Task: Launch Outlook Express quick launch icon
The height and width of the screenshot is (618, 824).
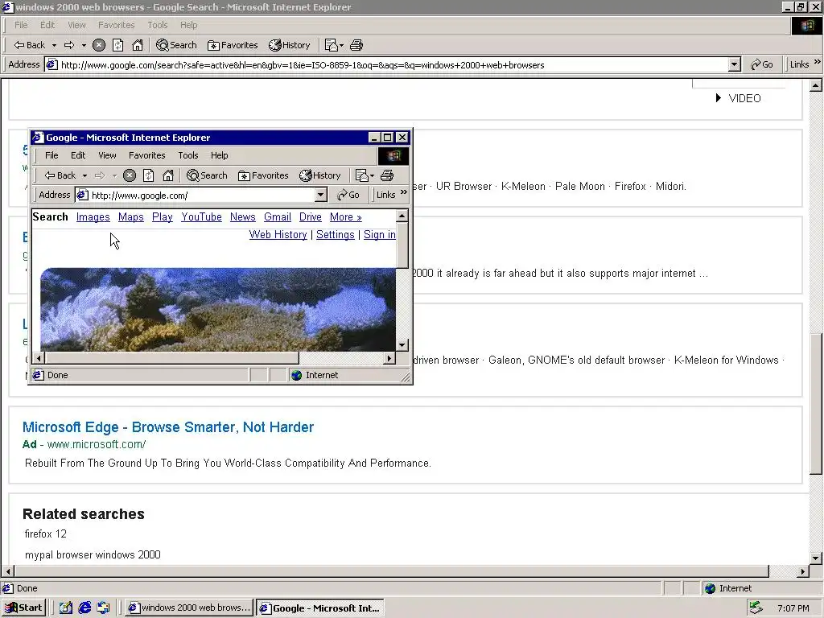Action: 103,608
